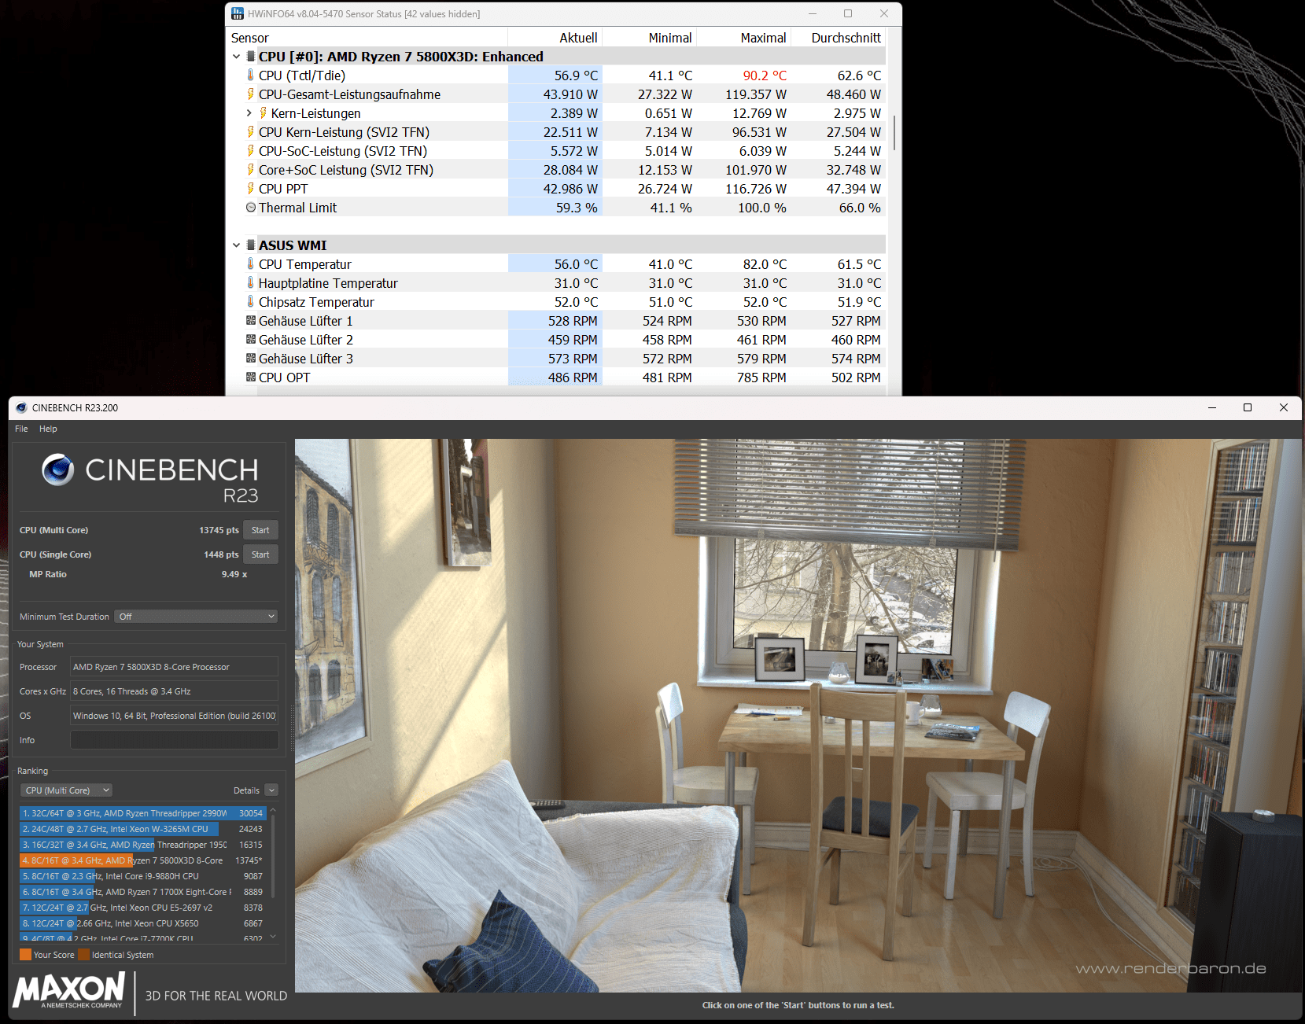Click the Cinebench sphere logo in sidebar
The height and width of the screenshot is (1024, 1305).
point(57,470)
